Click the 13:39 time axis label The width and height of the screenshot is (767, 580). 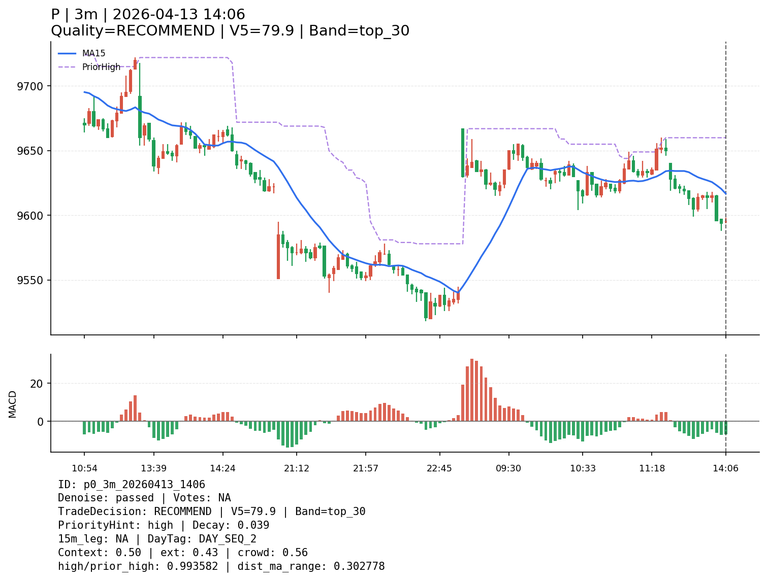click(x=154, y=468)
